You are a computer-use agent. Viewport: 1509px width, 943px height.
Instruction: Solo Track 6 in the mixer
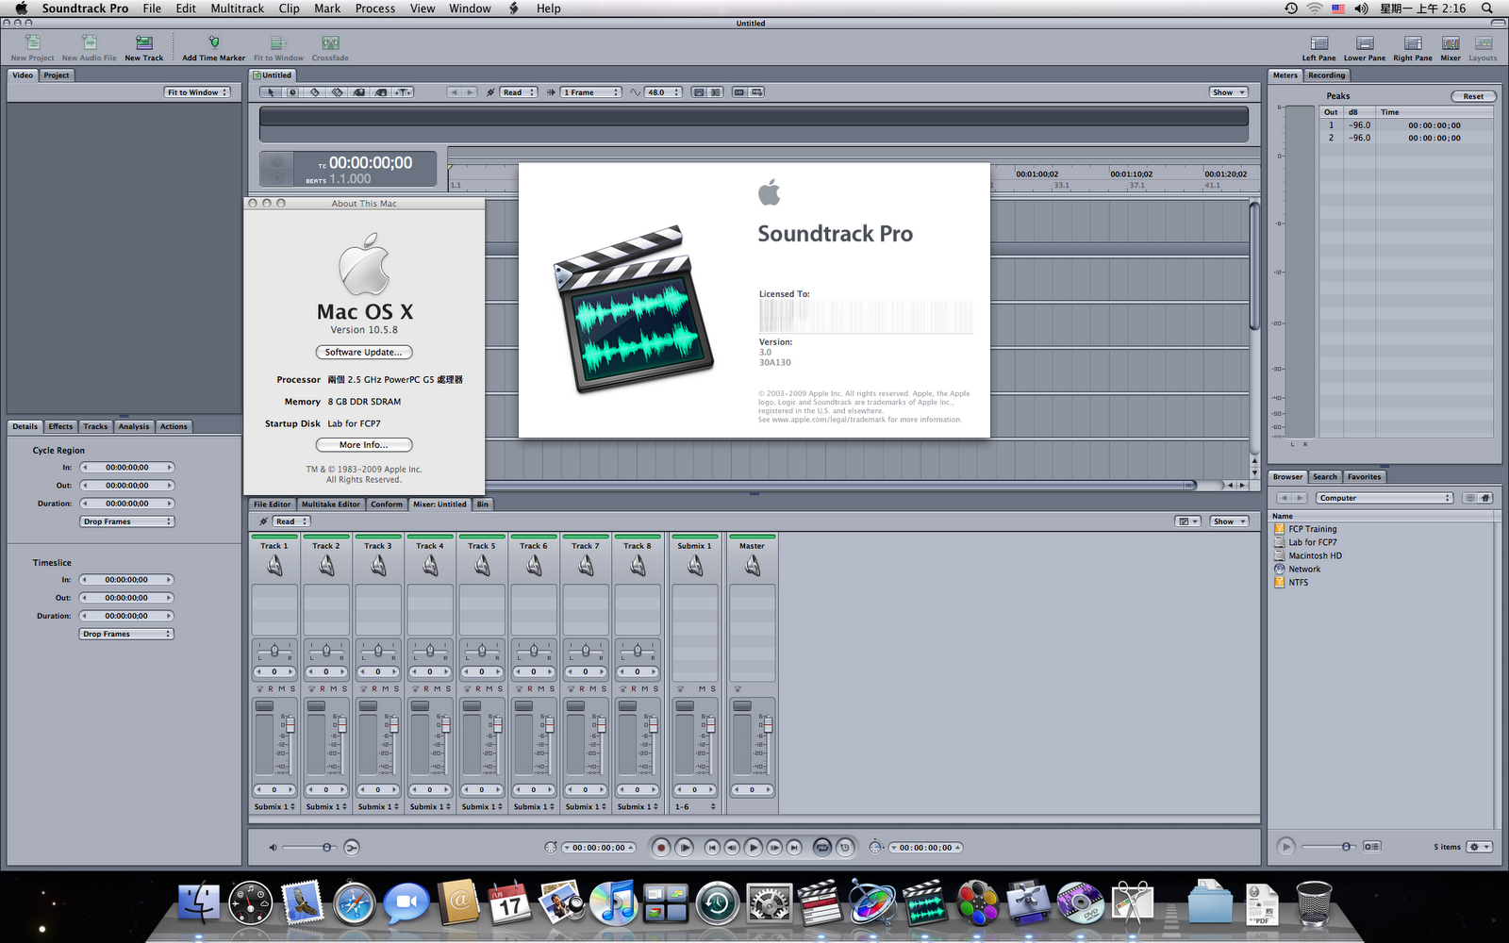(x=552, y=689)
